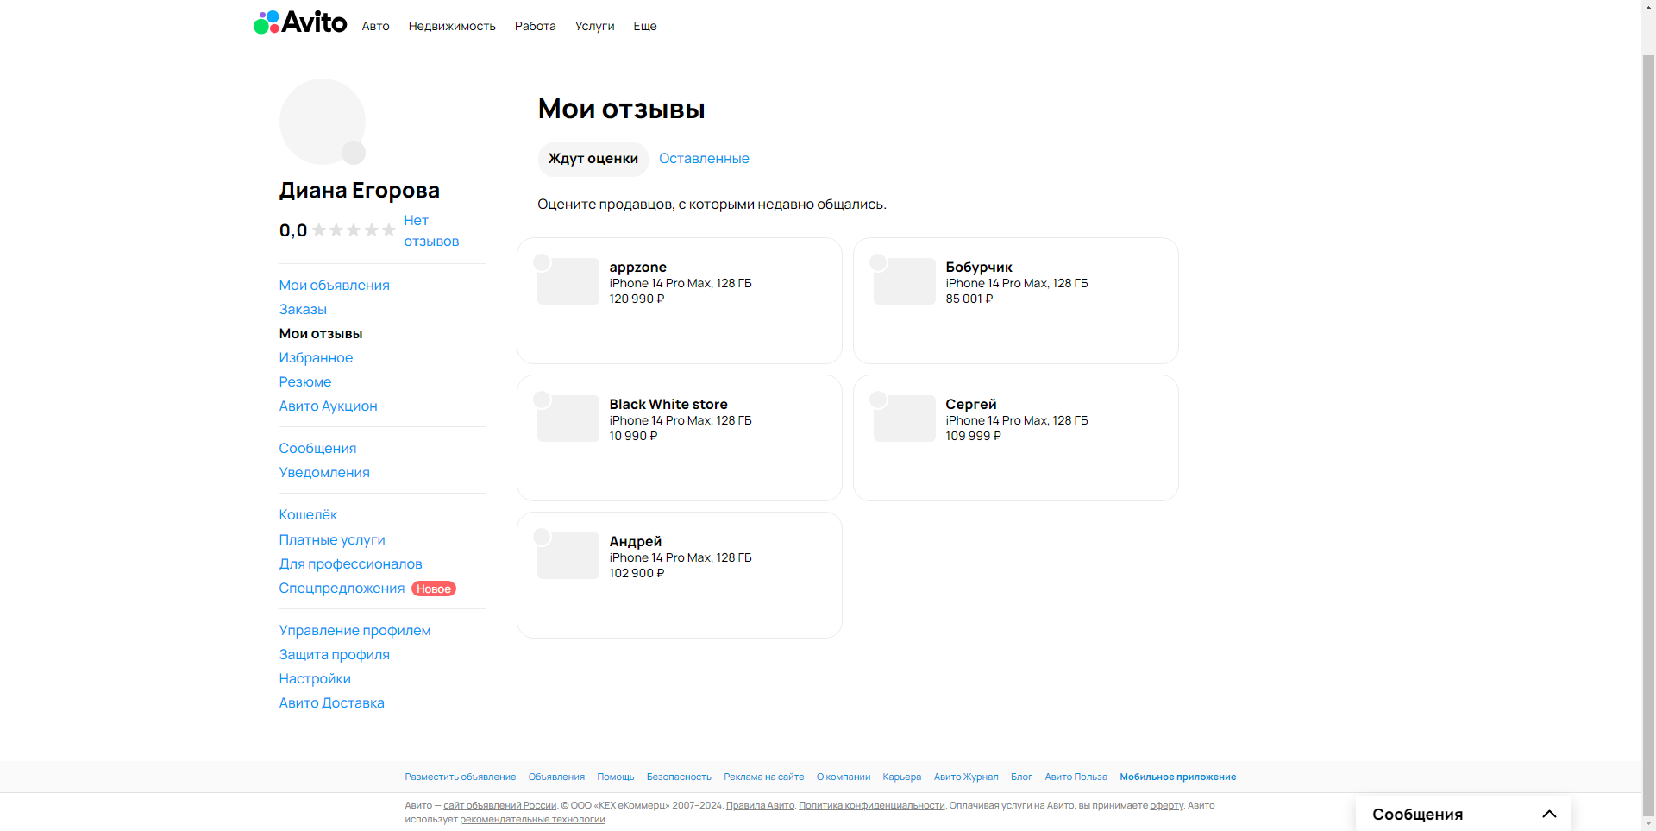Open Реклама на сайте footer link
The width and height of the screenshot is (1656, 831).
[x=764, y=777]
